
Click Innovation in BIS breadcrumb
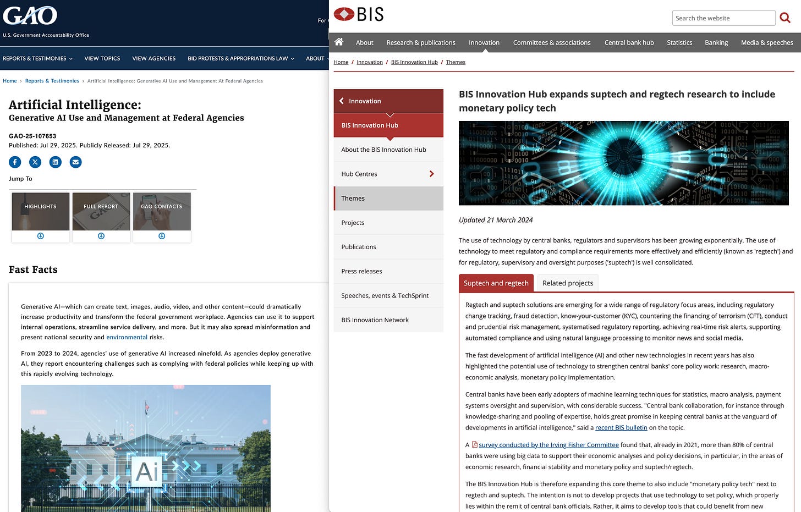[x=370, y=62]
